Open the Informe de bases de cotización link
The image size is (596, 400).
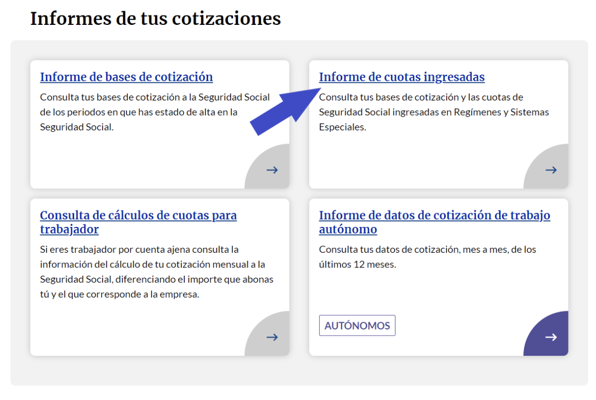(126, 77)
